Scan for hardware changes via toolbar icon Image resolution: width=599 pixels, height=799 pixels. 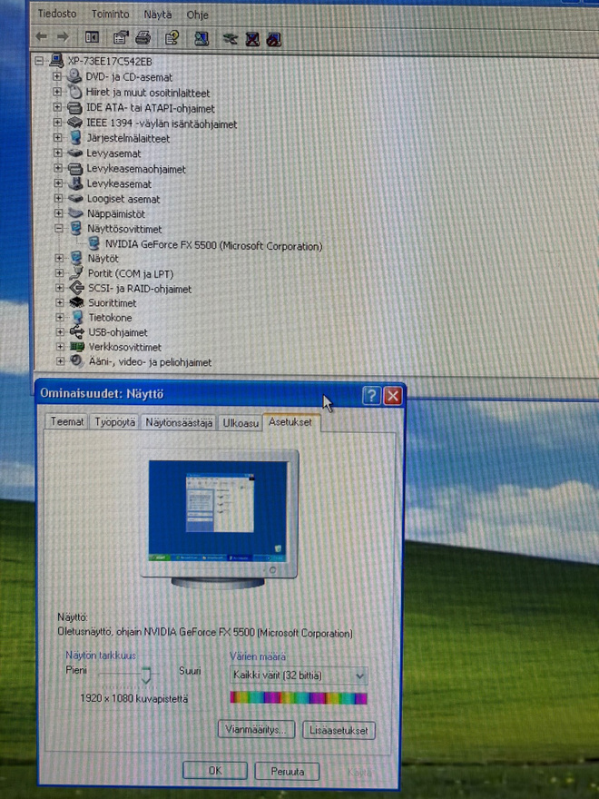pyautogui.click(x=201, y=38)
